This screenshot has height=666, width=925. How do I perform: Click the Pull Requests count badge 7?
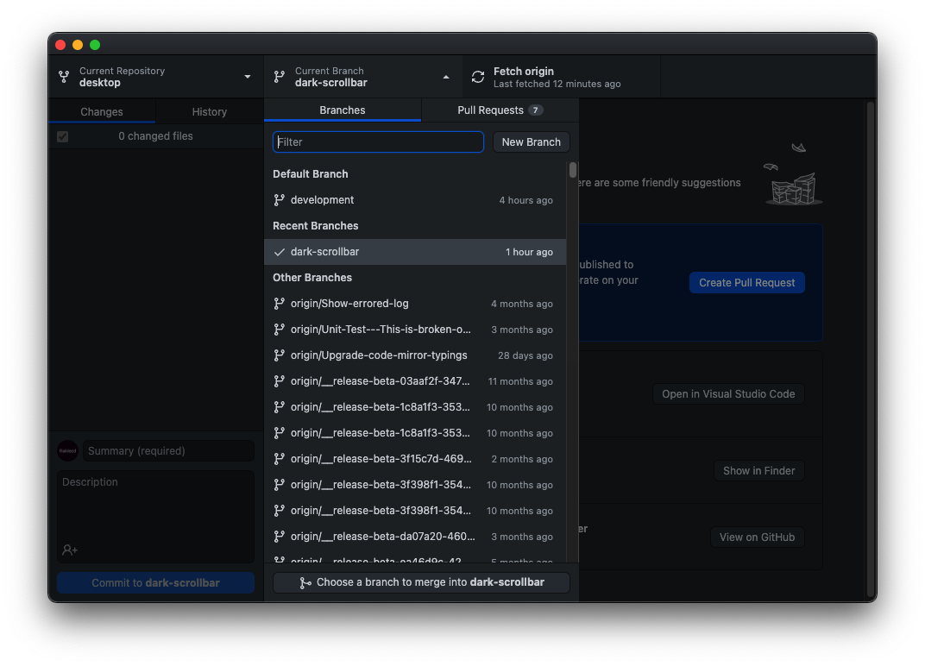tap(536, 110)
